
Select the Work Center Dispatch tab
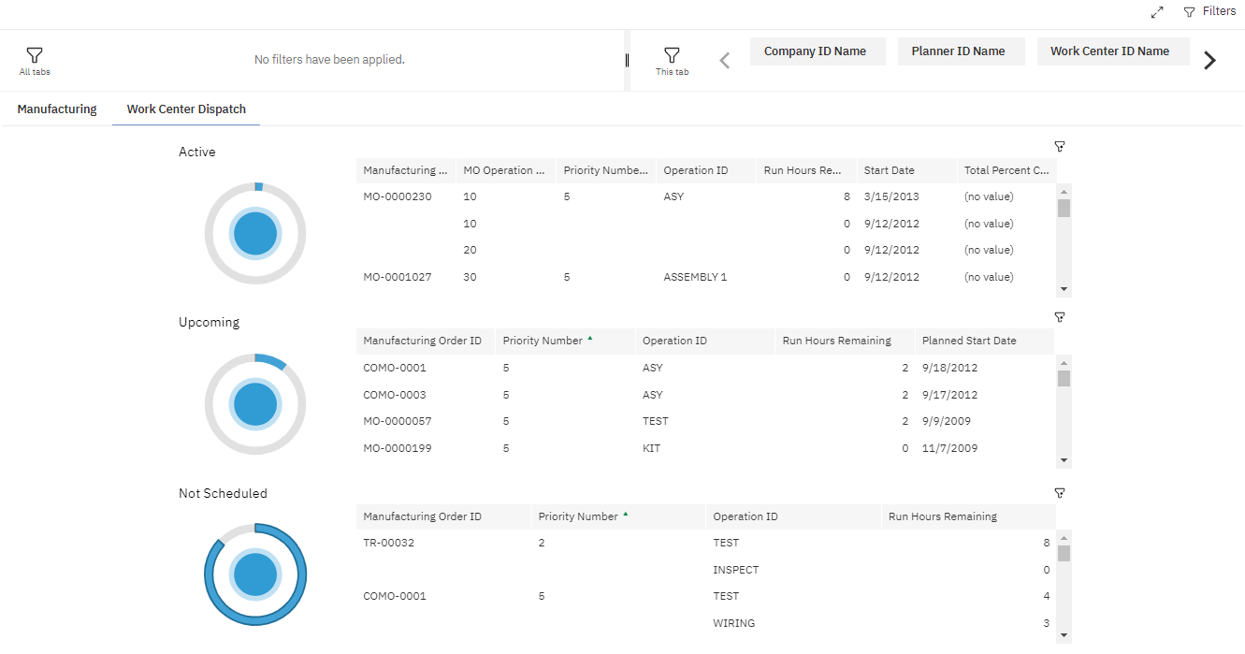point(186,109)
